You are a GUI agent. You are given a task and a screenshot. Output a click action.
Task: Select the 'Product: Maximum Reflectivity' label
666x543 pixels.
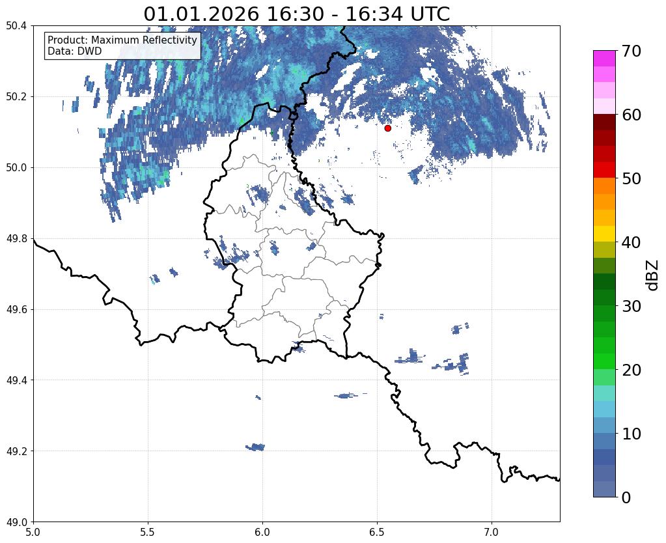[122, 40]
